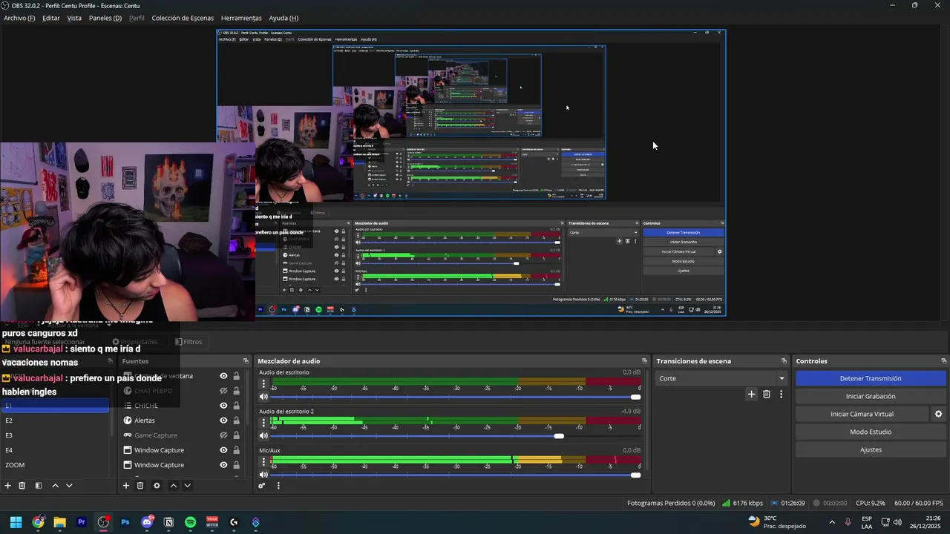950x534 pixels.
Task: Click Iniciar Cámara Virtual button
Action: (862, 414)
